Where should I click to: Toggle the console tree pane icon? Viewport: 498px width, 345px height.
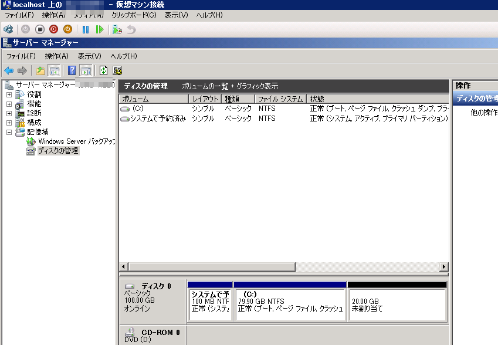point(55,70)
